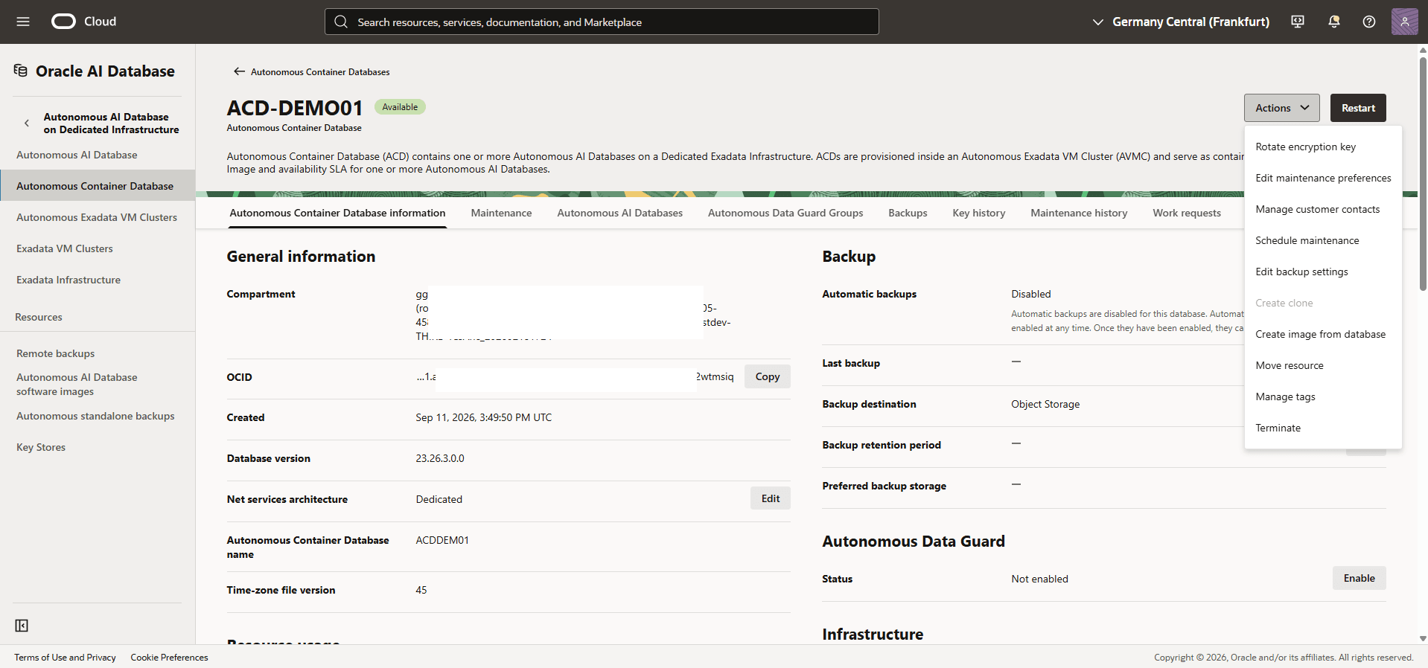
Task: Toggle the Actions dropdown button
Action: (1281, 108)
